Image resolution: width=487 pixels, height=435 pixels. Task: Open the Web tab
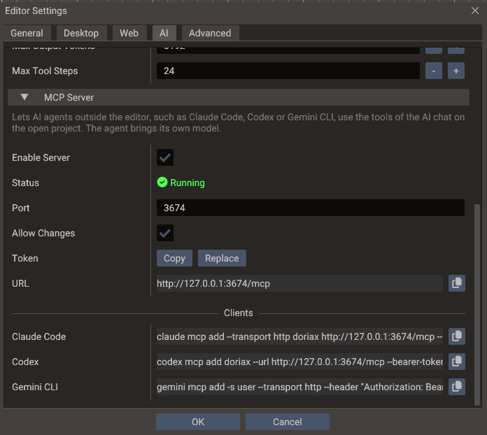(129, 33)
